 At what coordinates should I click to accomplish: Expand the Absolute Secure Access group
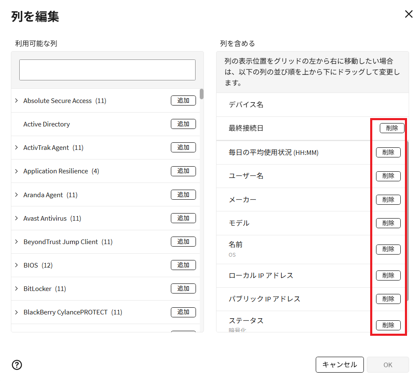17,101
